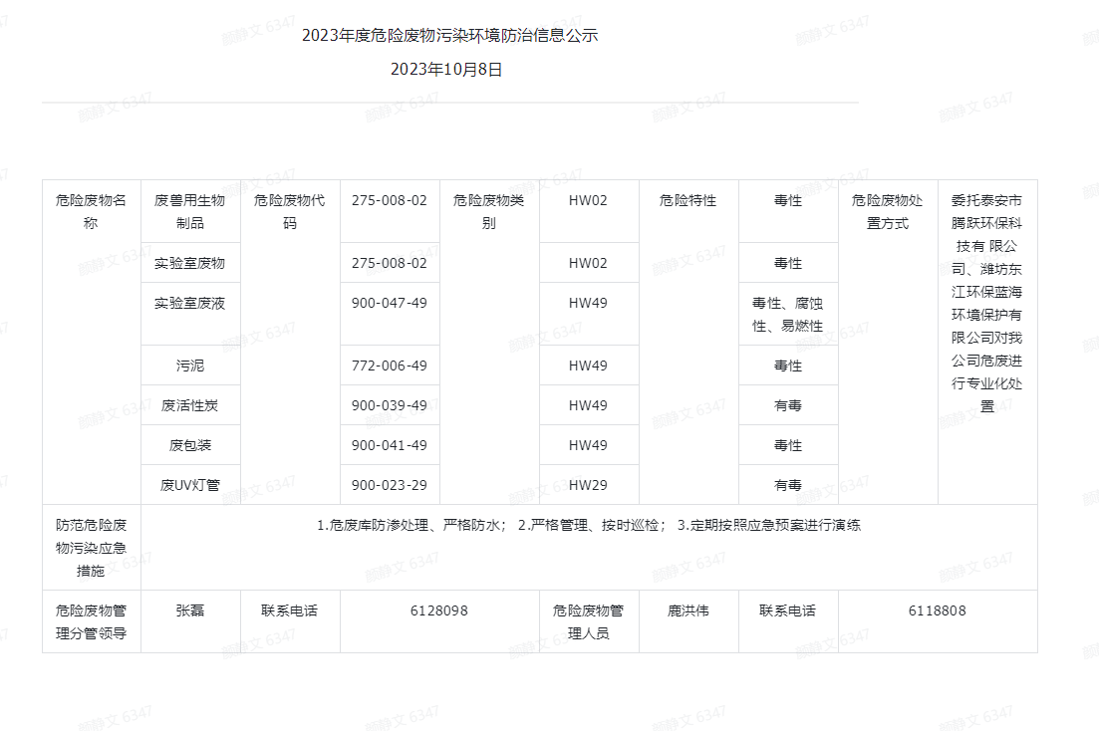Click the date 2023年10月8日

446,70
